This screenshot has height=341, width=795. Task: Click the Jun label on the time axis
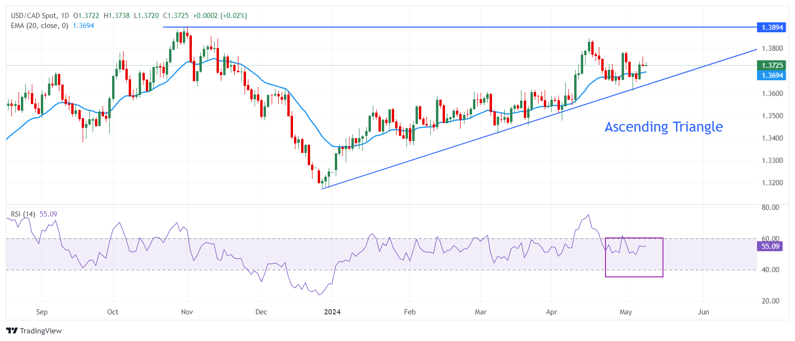tap(703, 312)
